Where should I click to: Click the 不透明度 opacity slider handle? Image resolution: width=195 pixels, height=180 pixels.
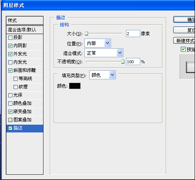coord(123,61)
